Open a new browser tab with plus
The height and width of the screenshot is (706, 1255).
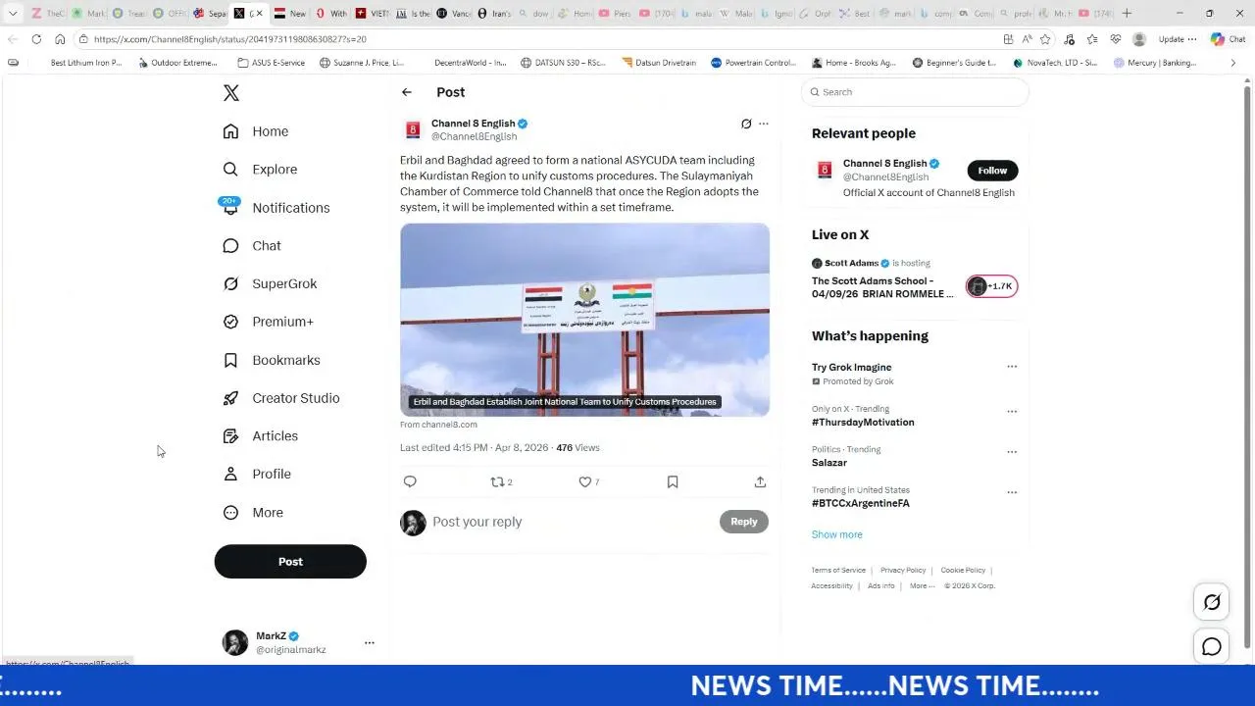[1127, 13]
